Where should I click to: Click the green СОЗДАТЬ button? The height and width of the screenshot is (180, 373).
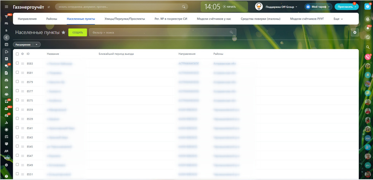pyautogui.click(x=78, y=32)
